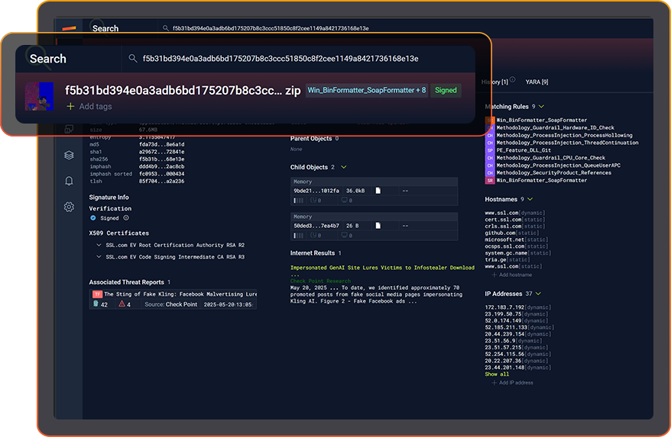
Task: Open the Impersonated GenAI Site Lures Victims result
Action: pyautogui.click(x=382, y=268)
